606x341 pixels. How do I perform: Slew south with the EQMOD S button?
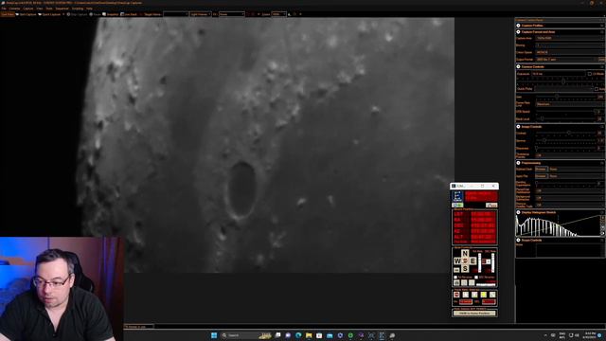pos(465,269)
